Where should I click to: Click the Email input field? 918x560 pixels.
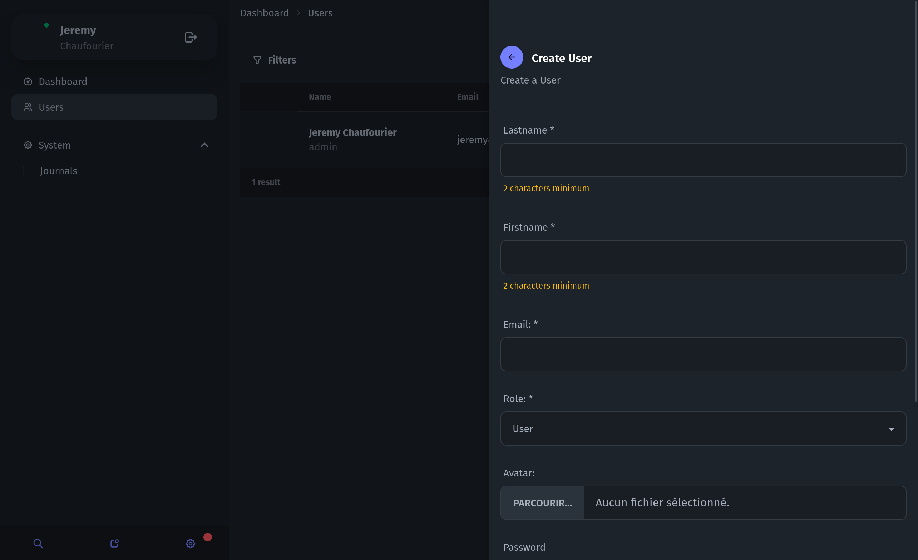click(703, 354)
